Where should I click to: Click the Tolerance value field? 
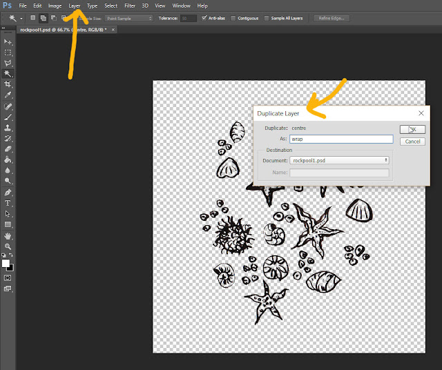pyautogui.click(x=189, y=19)
